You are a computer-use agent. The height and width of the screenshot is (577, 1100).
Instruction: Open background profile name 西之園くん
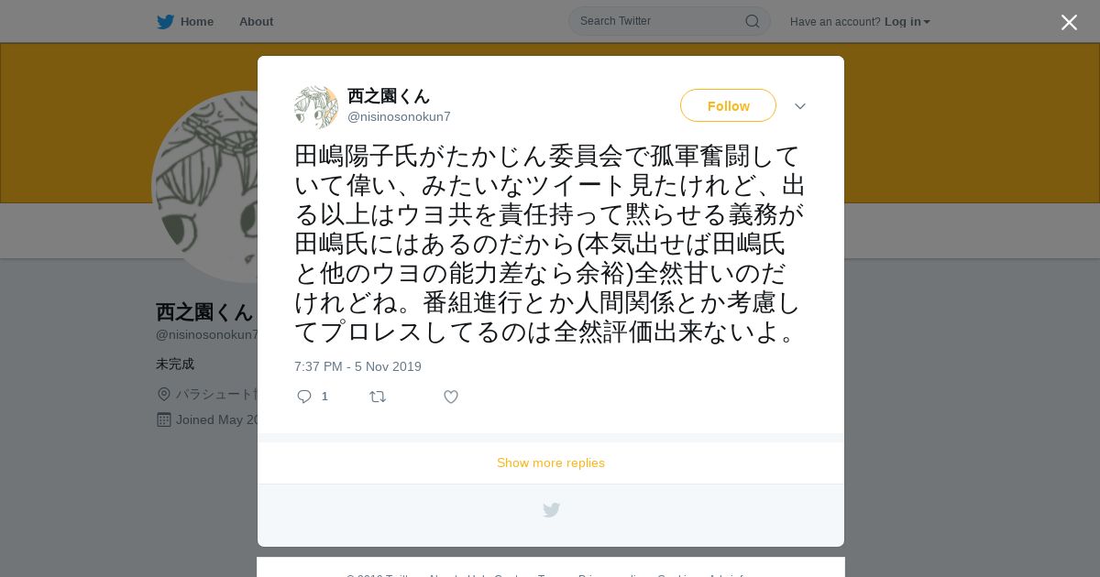(204, 312)
